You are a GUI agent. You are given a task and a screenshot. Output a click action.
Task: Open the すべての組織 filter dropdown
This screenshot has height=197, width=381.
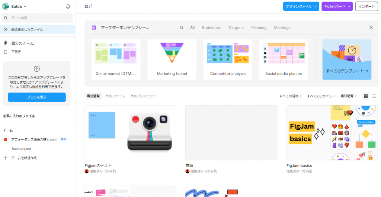[x=291, y=96]
